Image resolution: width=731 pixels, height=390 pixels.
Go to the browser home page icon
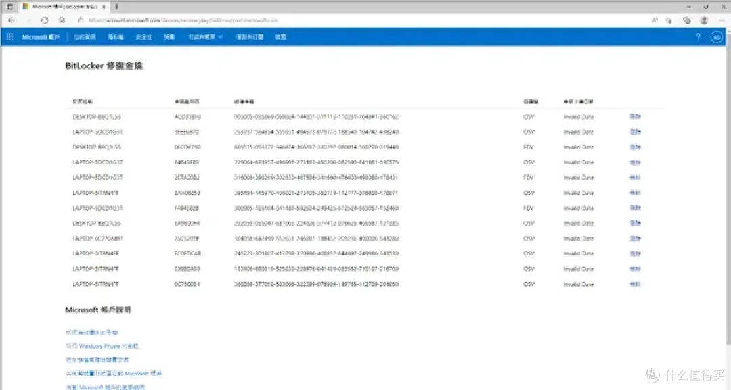62,20
